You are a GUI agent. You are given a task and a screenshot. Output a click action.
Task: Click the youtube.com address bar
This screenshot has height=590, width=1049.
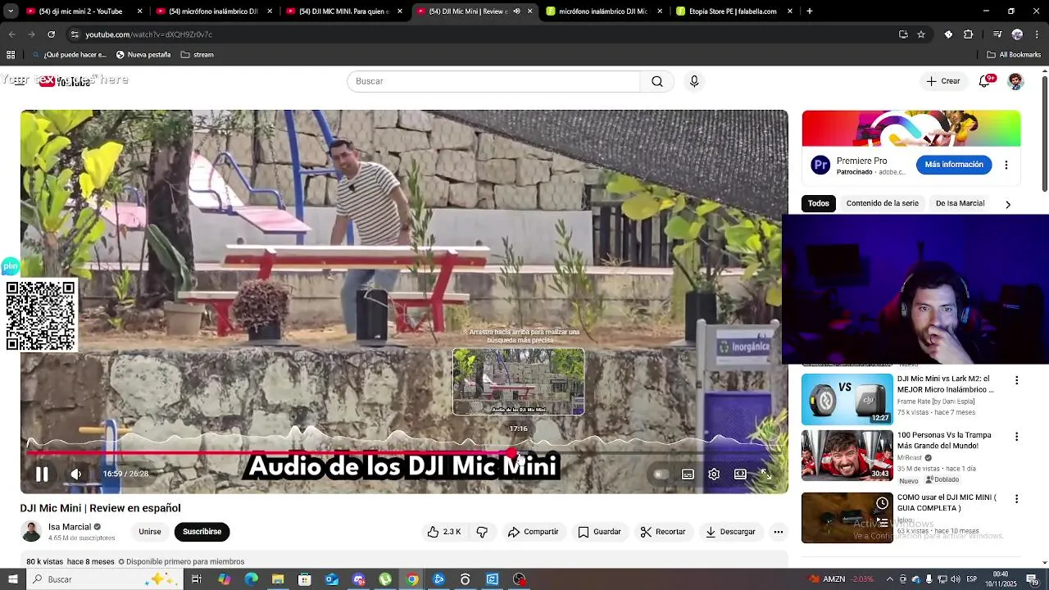[475, 34]
